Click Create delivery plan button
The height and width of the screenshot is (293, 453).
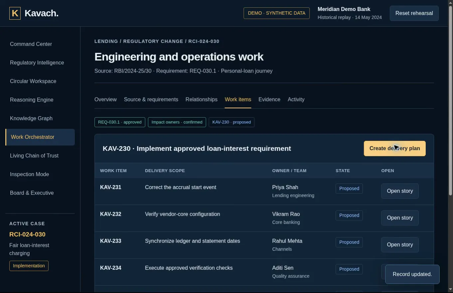click(x=394, y=148)
